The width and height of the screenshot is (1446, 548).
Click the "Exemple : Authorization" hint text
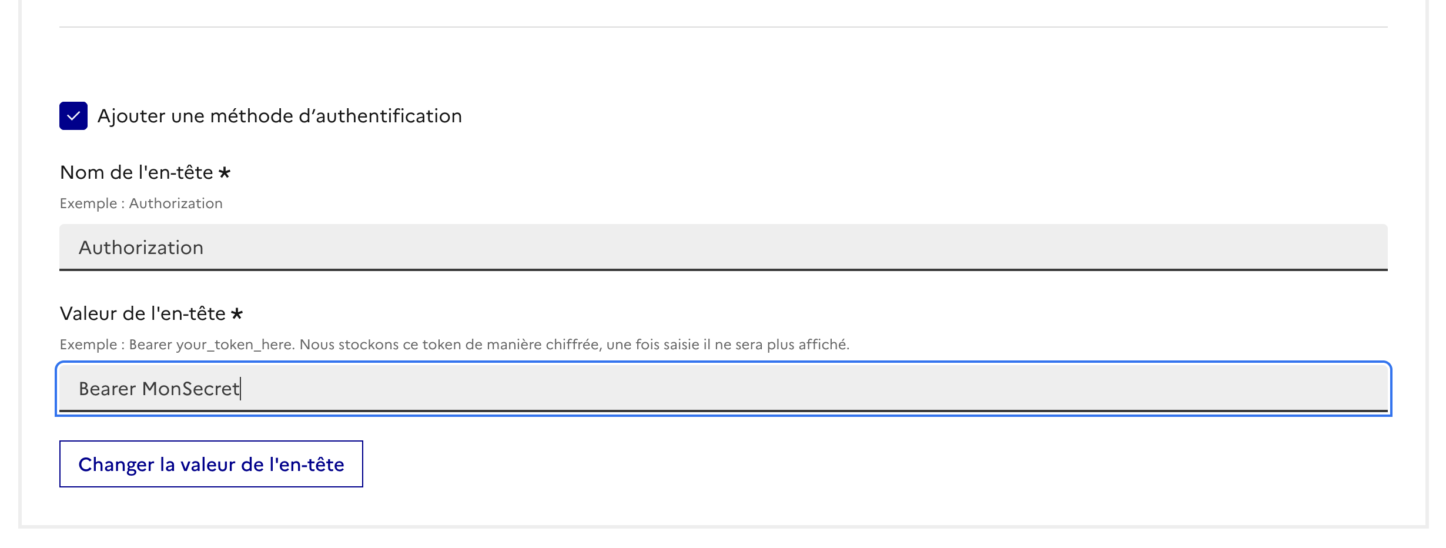pos(141,203)
